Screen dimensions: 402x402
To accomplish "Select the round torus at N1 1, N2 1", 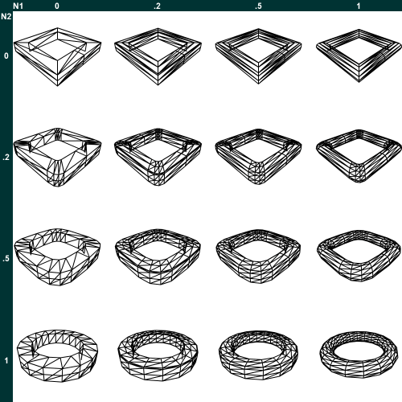I will [359, 355].
